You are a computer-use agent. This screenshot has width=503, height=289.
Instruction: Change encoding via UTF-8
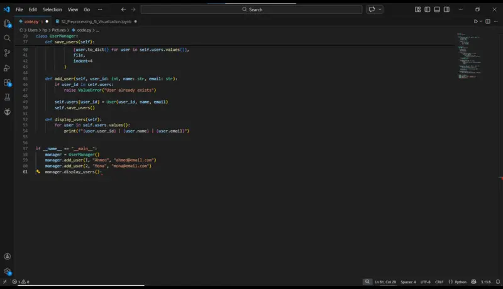point(426,282)
